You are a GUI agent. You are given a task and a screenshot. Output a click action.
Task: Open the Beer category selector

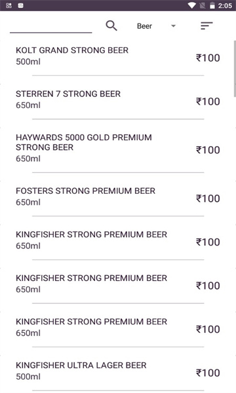click(x=156, y=26)
